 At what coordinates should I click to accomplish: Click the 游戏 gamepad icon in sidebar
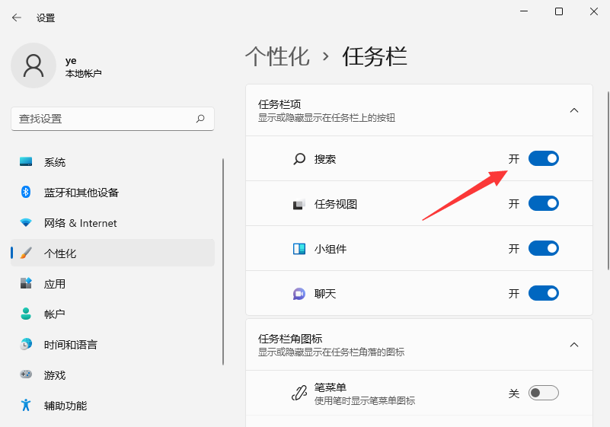coord(26,375)
